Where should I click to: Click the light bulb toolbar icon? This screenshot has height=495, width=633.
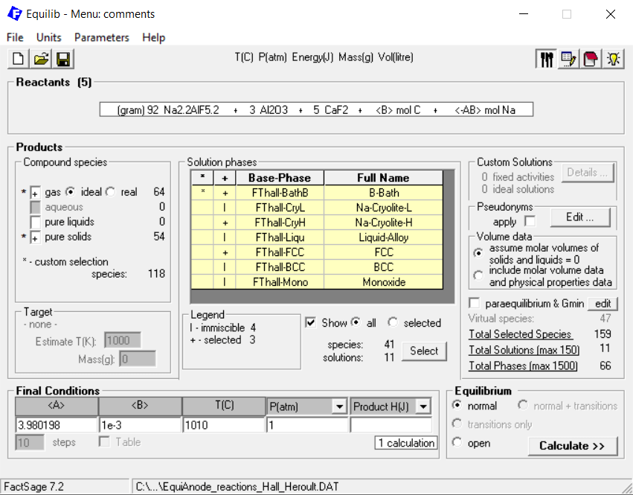coord(613,60)
